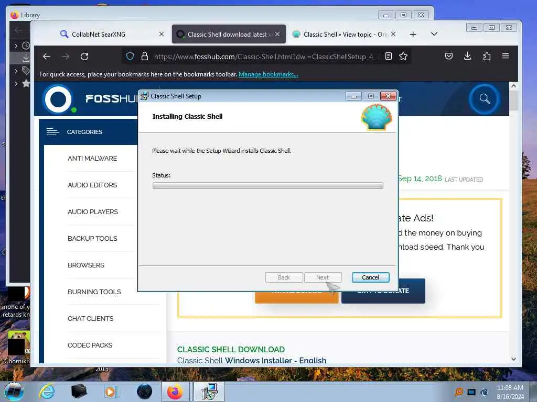Click the CATEGORIES header label
The width and height of the screenshot is (537, 402).
coord(84,132)
